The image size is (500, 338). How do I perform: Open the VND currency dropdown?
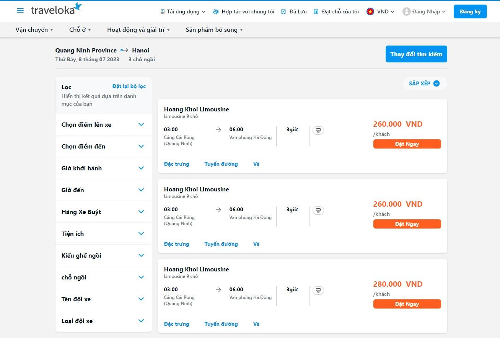(381, 11)
